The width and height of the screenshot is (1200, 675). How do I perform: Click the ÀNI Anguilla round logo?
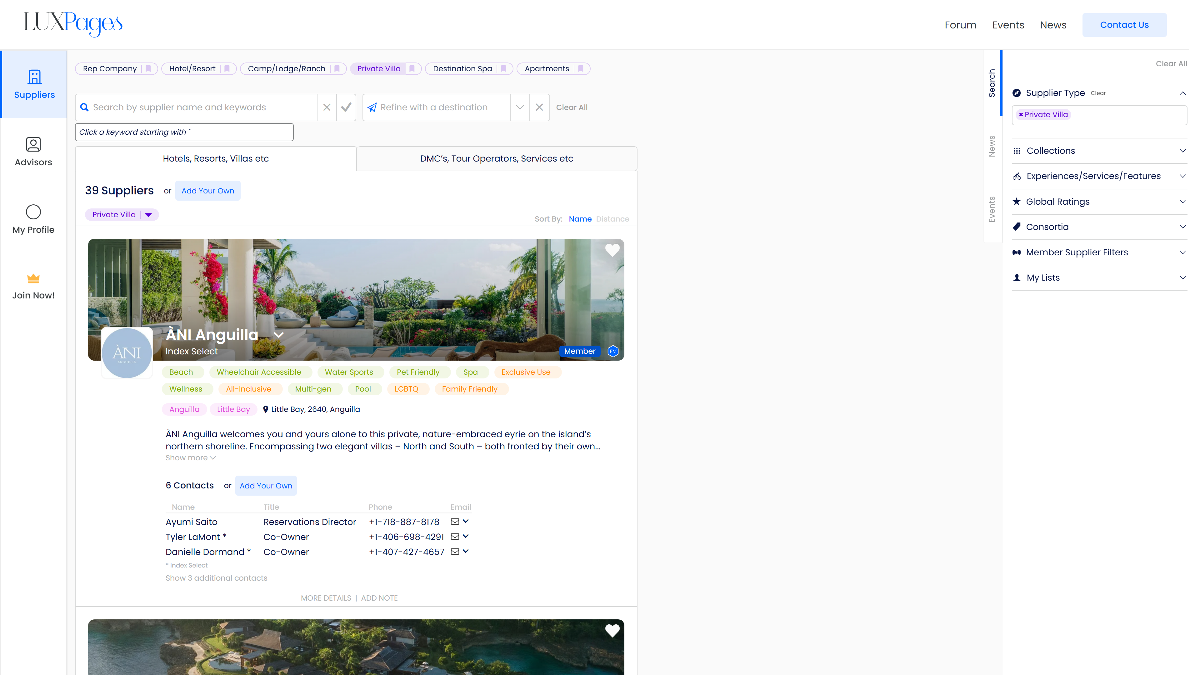127,352
